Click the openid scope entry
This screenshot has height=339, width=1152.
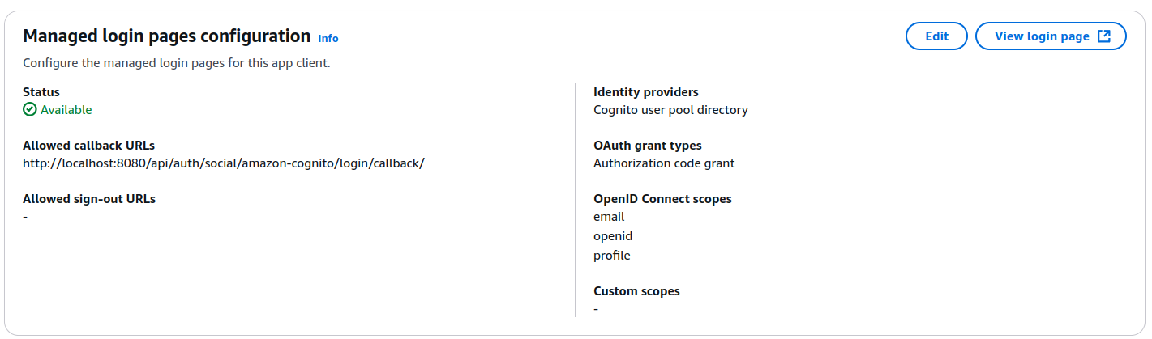point(613,236)
